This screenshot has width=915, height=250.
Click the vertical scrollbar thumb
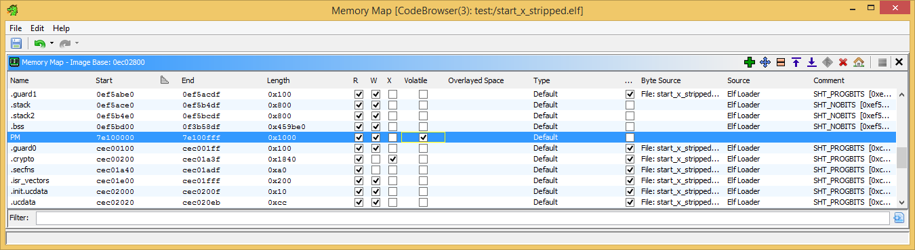901,157
